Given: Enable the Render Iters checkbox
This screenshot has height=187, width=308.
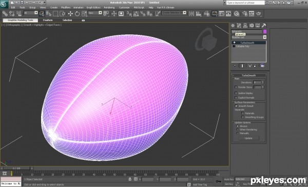Looking at the screenshot, I should [236, 87].
